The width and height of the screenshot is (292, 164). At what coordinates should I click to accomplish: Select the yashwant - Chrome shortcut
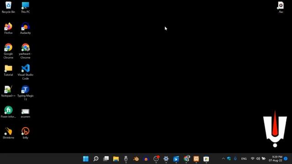(26, 51)
